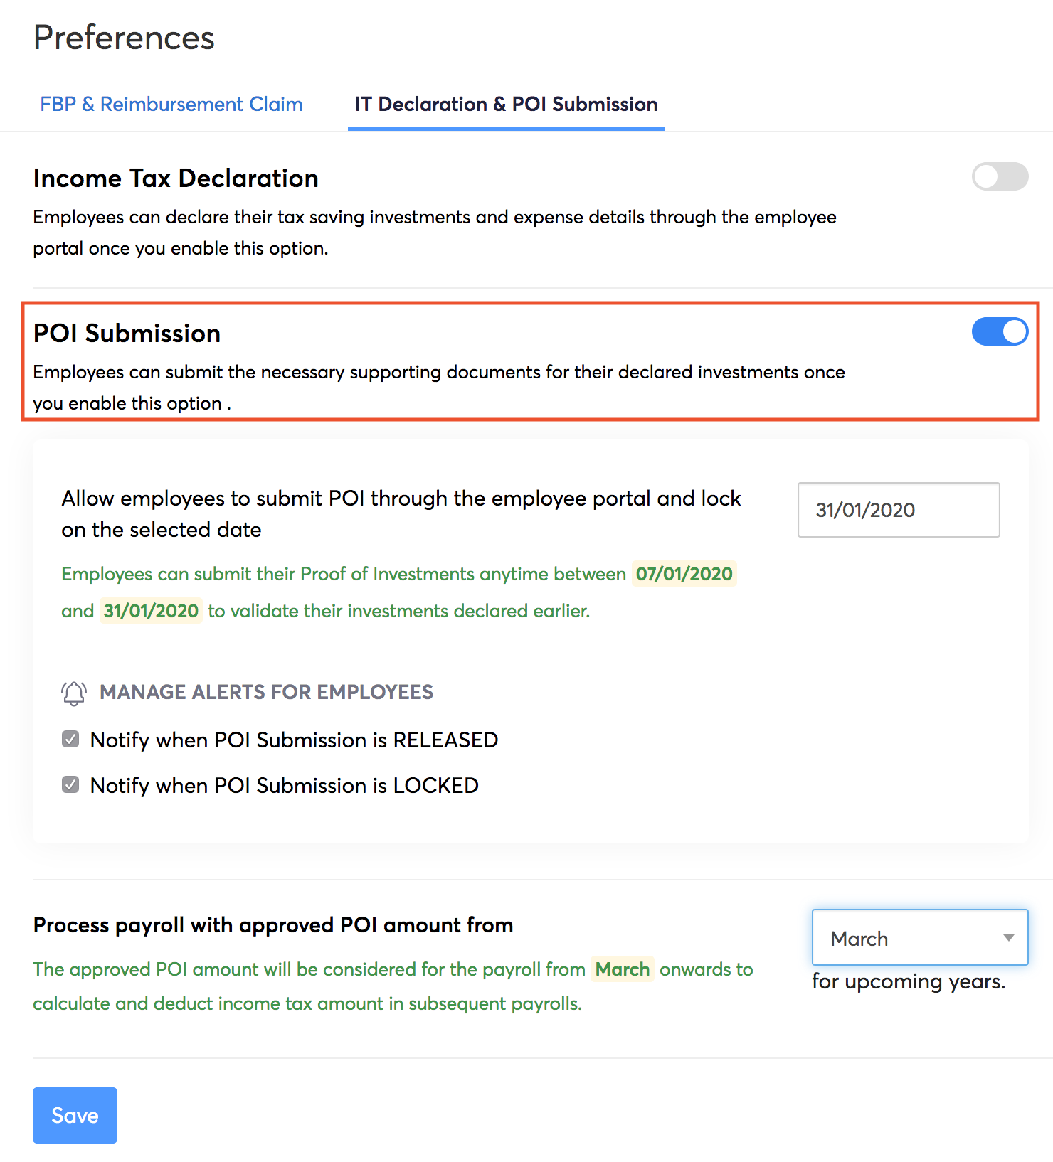Click the 'for upcoming years.' text
1053x1162 pixels.
(909, 981)
